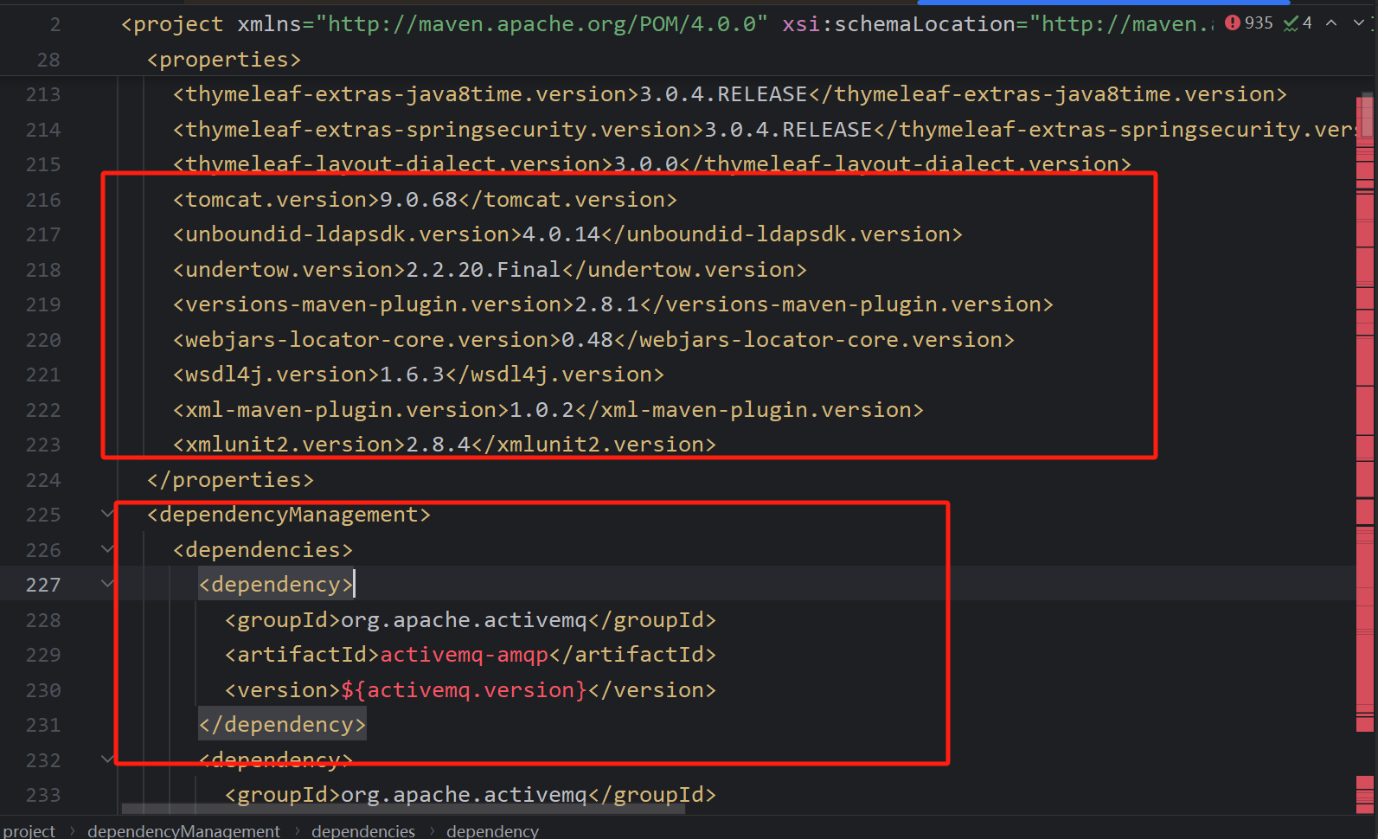Click the horizontal scrollbar thumb of the editor
Screen dimensions: 1378x839
pyautogui.click(x=403, y=810)
